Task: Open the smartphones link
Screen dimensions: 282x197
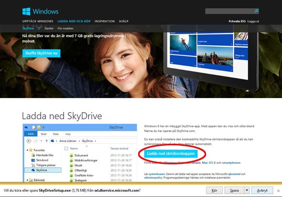Action: click(231, 163)
